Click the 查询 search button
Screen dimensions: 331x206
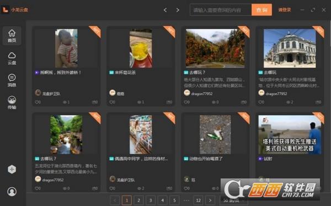[261, 10]
